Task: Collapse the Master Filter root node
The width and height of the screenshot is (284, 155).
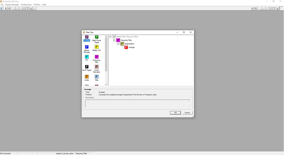Action: click(110, 37)
